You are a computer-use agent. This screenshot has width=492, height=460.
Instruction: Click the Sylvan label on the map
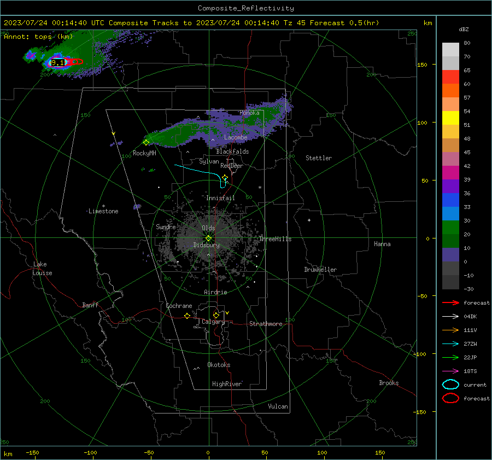(209, 161)
